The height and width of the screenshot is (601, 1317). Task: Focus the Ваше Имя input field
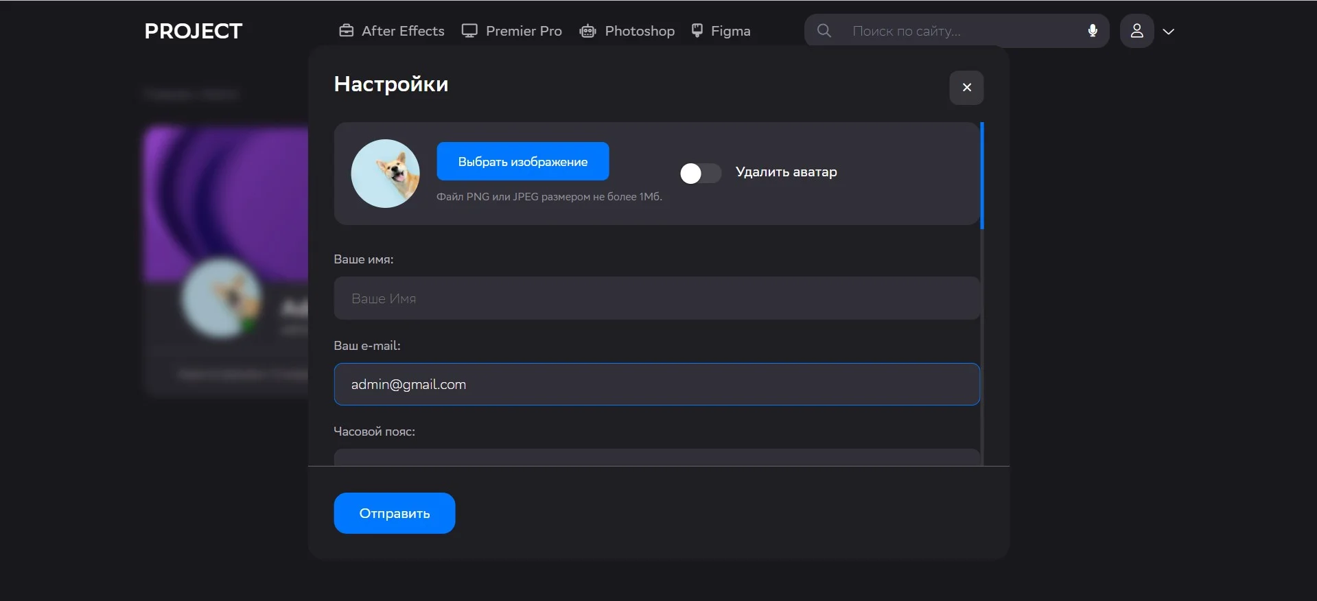click(656, 298)
